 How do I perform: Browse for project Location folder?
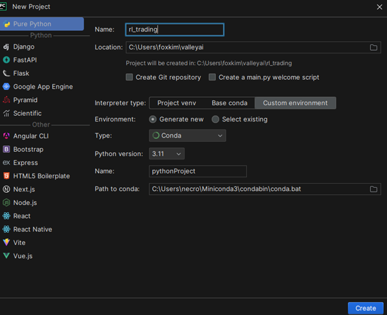pyautogui.click(x=373, y=48)
